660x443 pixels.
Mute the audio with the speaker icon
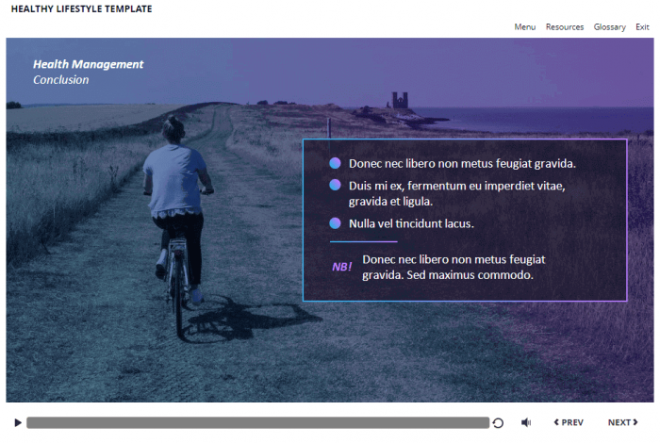(x=526, y=423)
